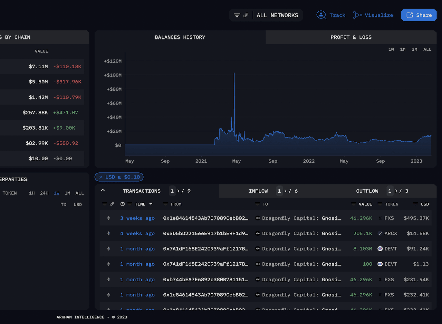The image size is (442, 324).
Task: Click the Track magnifier person icon
Action: (x=321, y=15)
